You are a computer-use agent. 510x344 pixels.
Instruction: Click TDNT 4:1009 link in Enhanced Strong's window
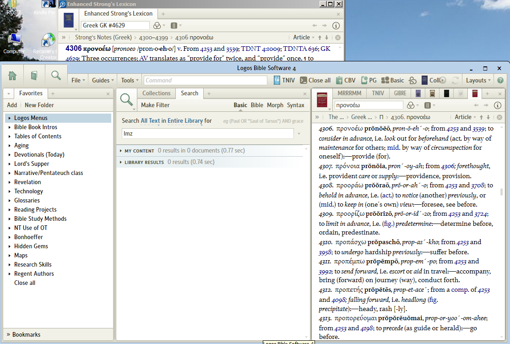(x=260, y=49)
